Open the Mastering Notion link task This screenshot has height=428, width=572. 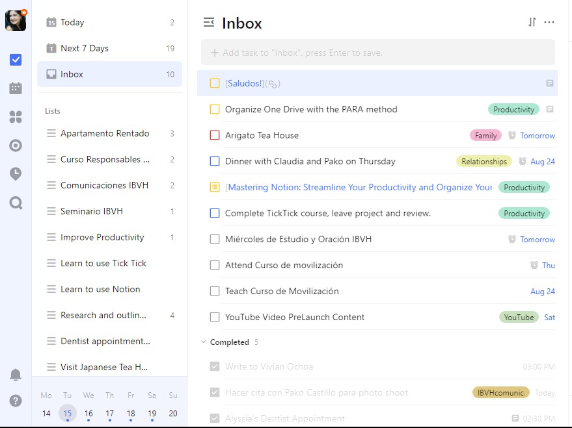pyautogui.click(x=359, y=188)
